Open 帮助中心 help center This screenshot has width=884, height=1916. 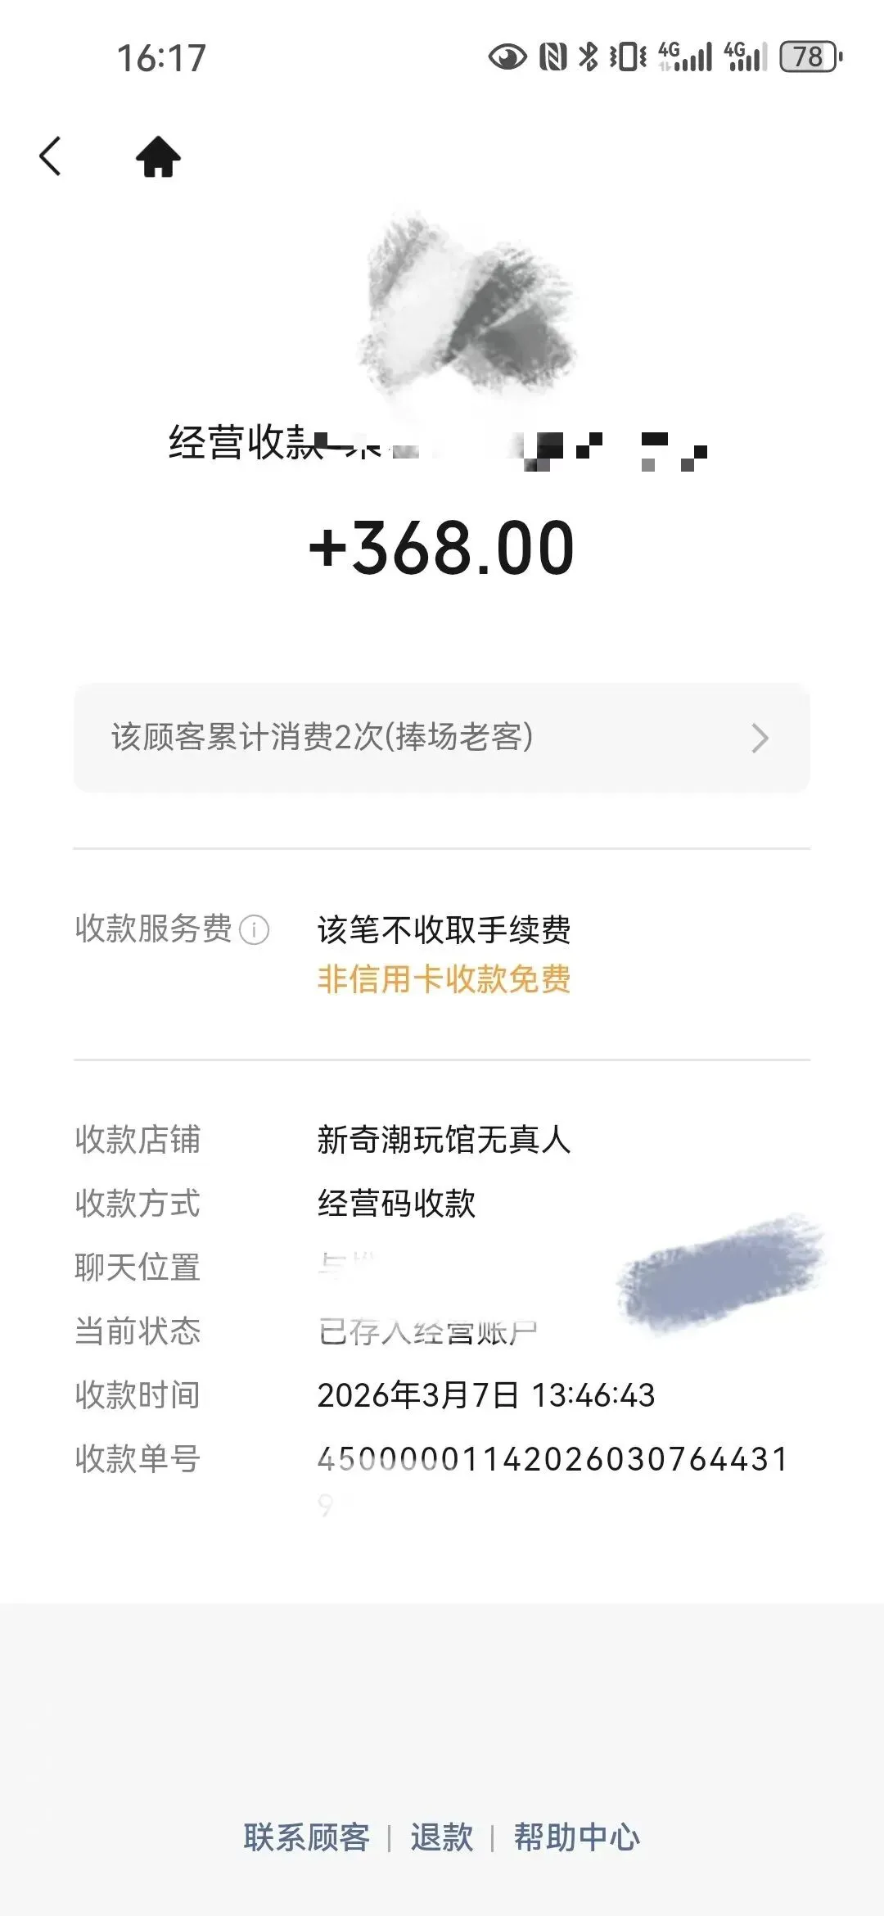click(x=576, y=1837)
